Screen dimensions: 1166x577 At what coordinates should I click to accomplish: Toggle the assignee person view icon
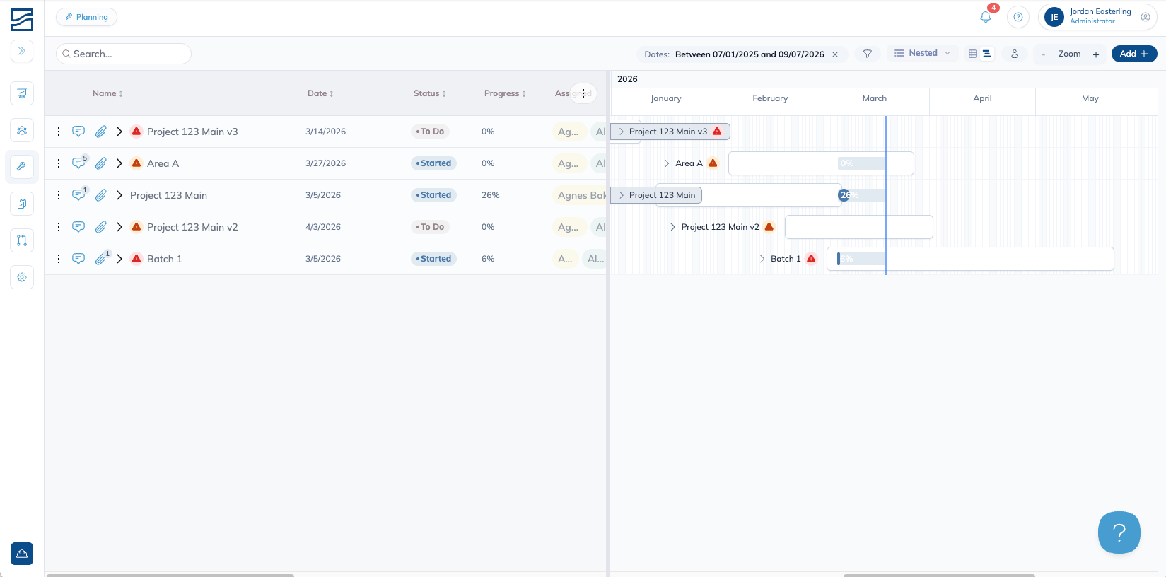pyautogui.click(x=1014, y=54)
